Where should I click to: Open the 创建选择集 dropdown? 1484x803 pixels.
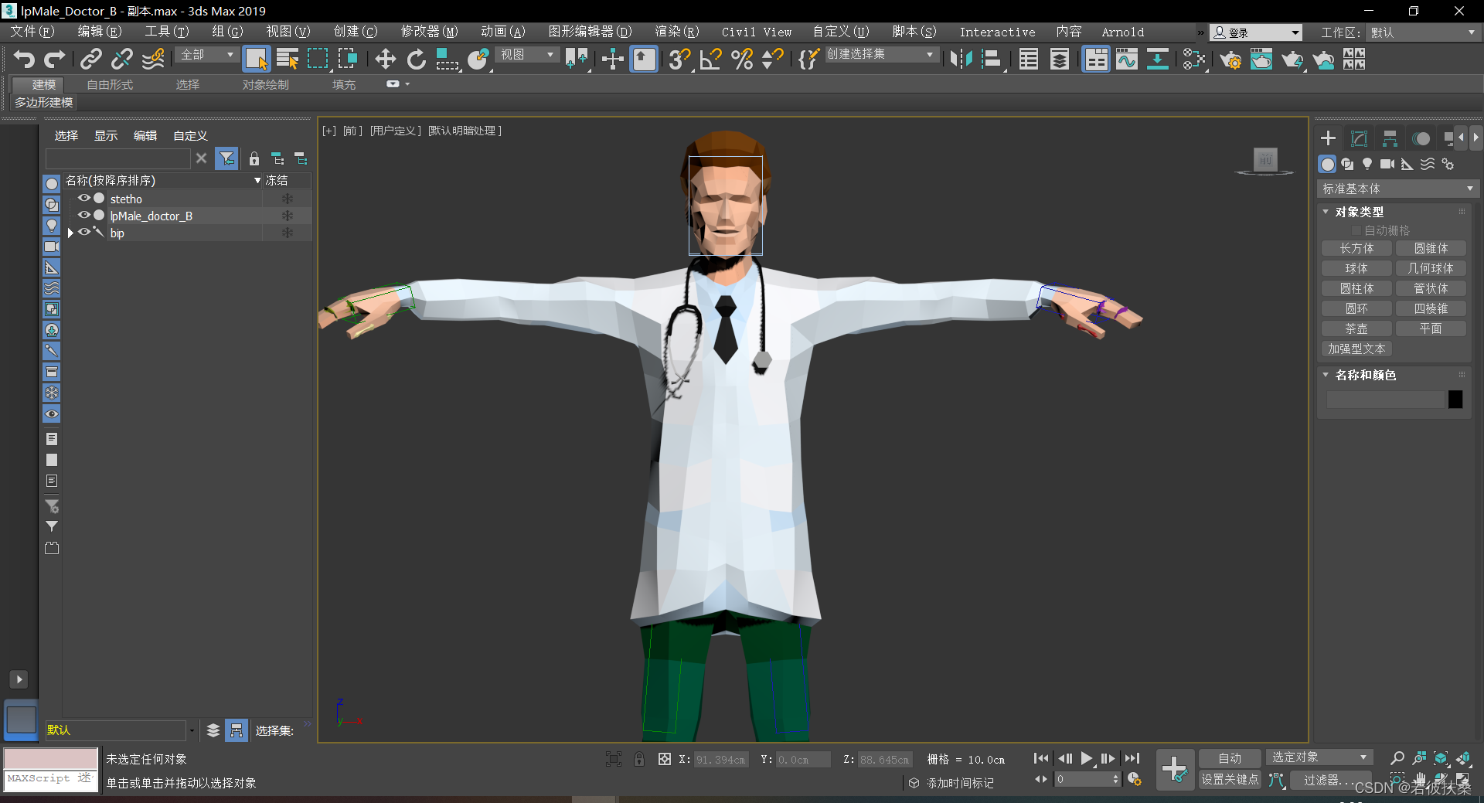tap(881, 55)
